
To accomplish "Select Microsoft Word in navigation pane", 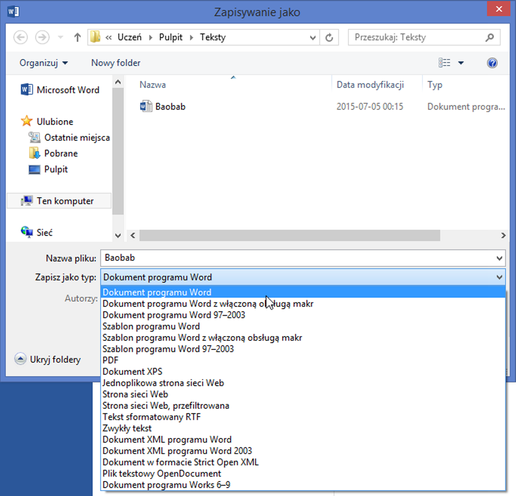I will 60,90.
